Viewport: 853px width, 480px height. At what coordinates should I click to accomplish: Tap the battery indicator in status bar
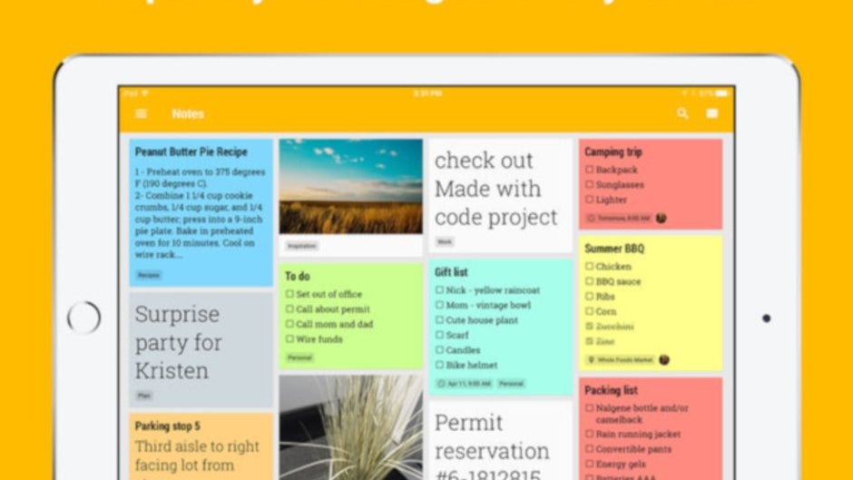pyautogui.click(x=722, y=93)
